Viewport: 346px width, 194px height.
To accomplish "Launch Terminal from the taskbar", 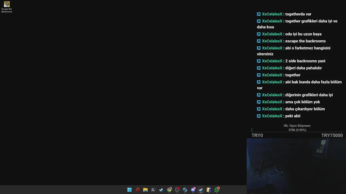I will (x=153, y=190).
